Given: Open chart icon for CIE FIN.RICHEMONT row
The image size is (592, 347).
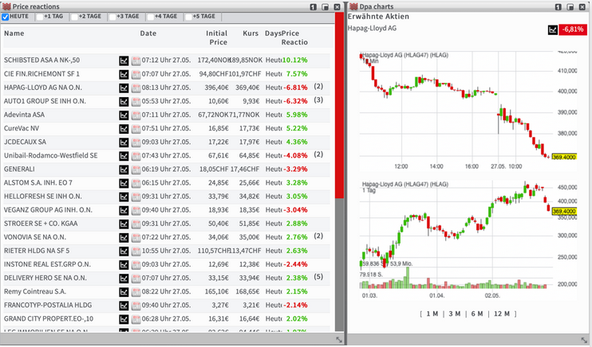Looking at the screenshot, I should pos(124,74).
